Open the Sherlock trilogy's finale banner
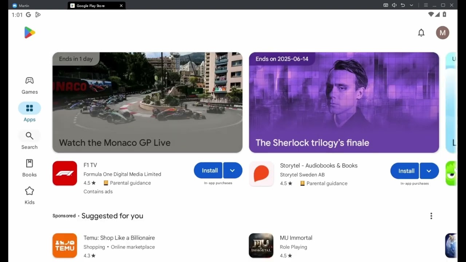Image resolution: width=466 pixels, height=262 pixels. [x=344, y=102]
